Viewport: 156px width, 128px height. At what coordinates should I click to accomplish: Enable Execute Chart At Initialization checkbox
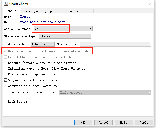tap(5, 63)
